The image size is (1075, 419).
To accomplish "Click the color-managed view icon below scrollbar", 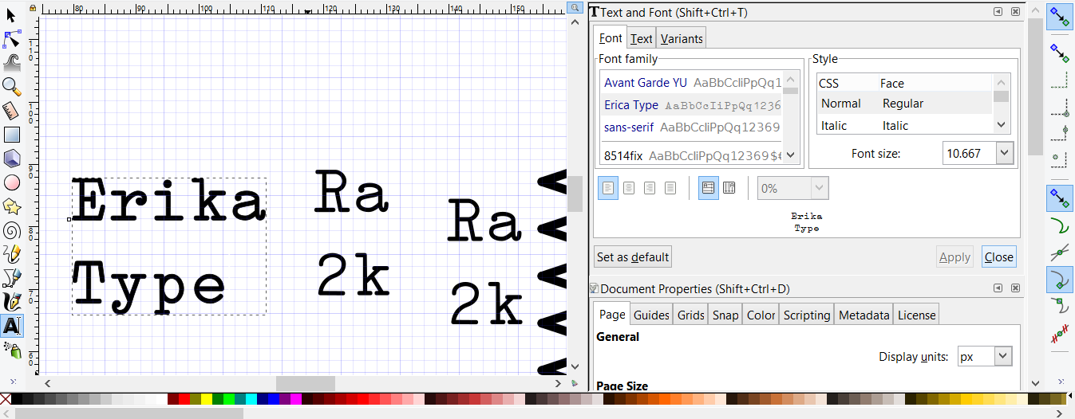I will tap(575, 383).
